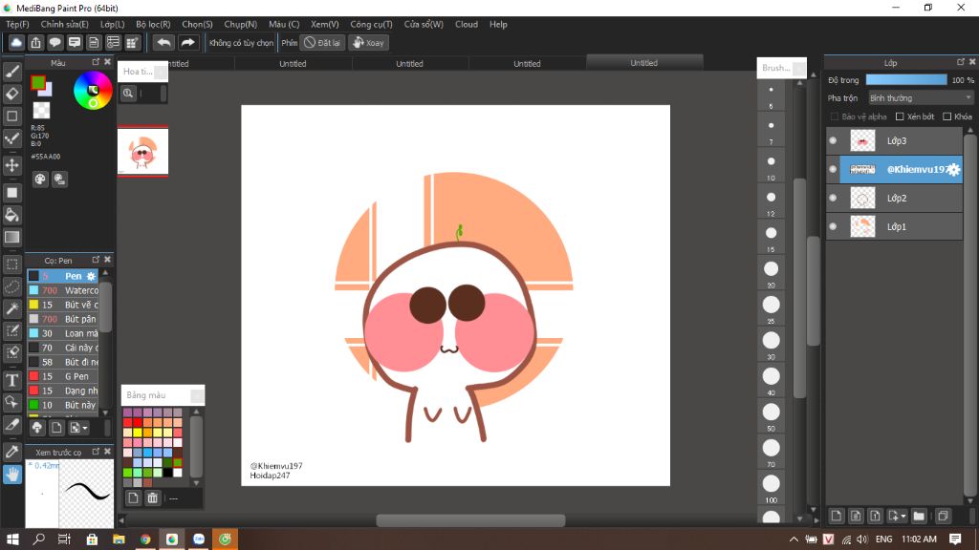Pop out the Màu color panel

pos(96,62)
